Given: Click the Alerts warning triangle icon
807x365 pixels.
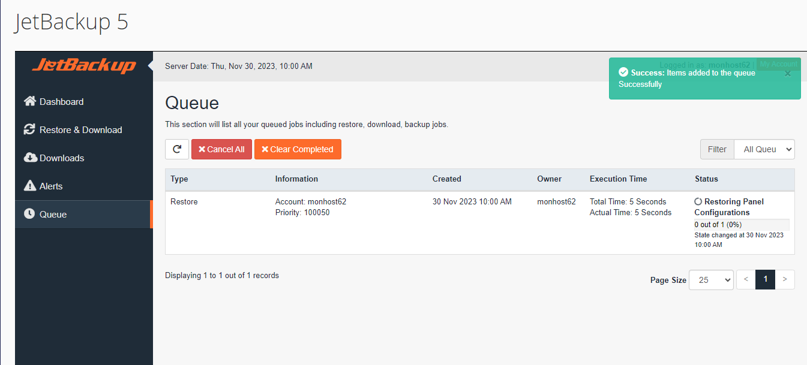Looking at the screenshot, I should [29, 186].
